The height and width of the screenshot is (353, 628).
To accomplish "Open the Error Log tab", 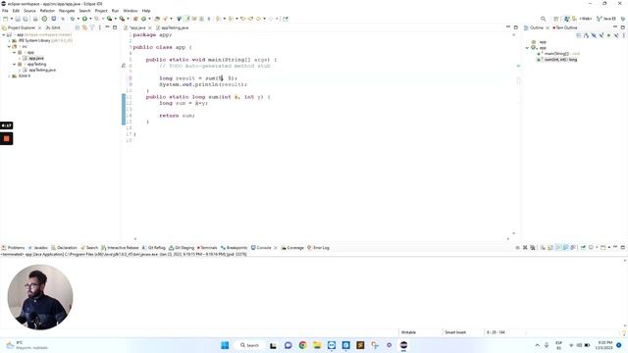I will coord(318,248).
